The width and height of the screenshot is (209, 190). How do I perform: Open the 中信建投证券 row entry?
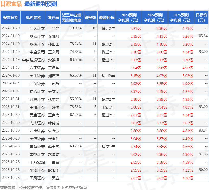33,60
